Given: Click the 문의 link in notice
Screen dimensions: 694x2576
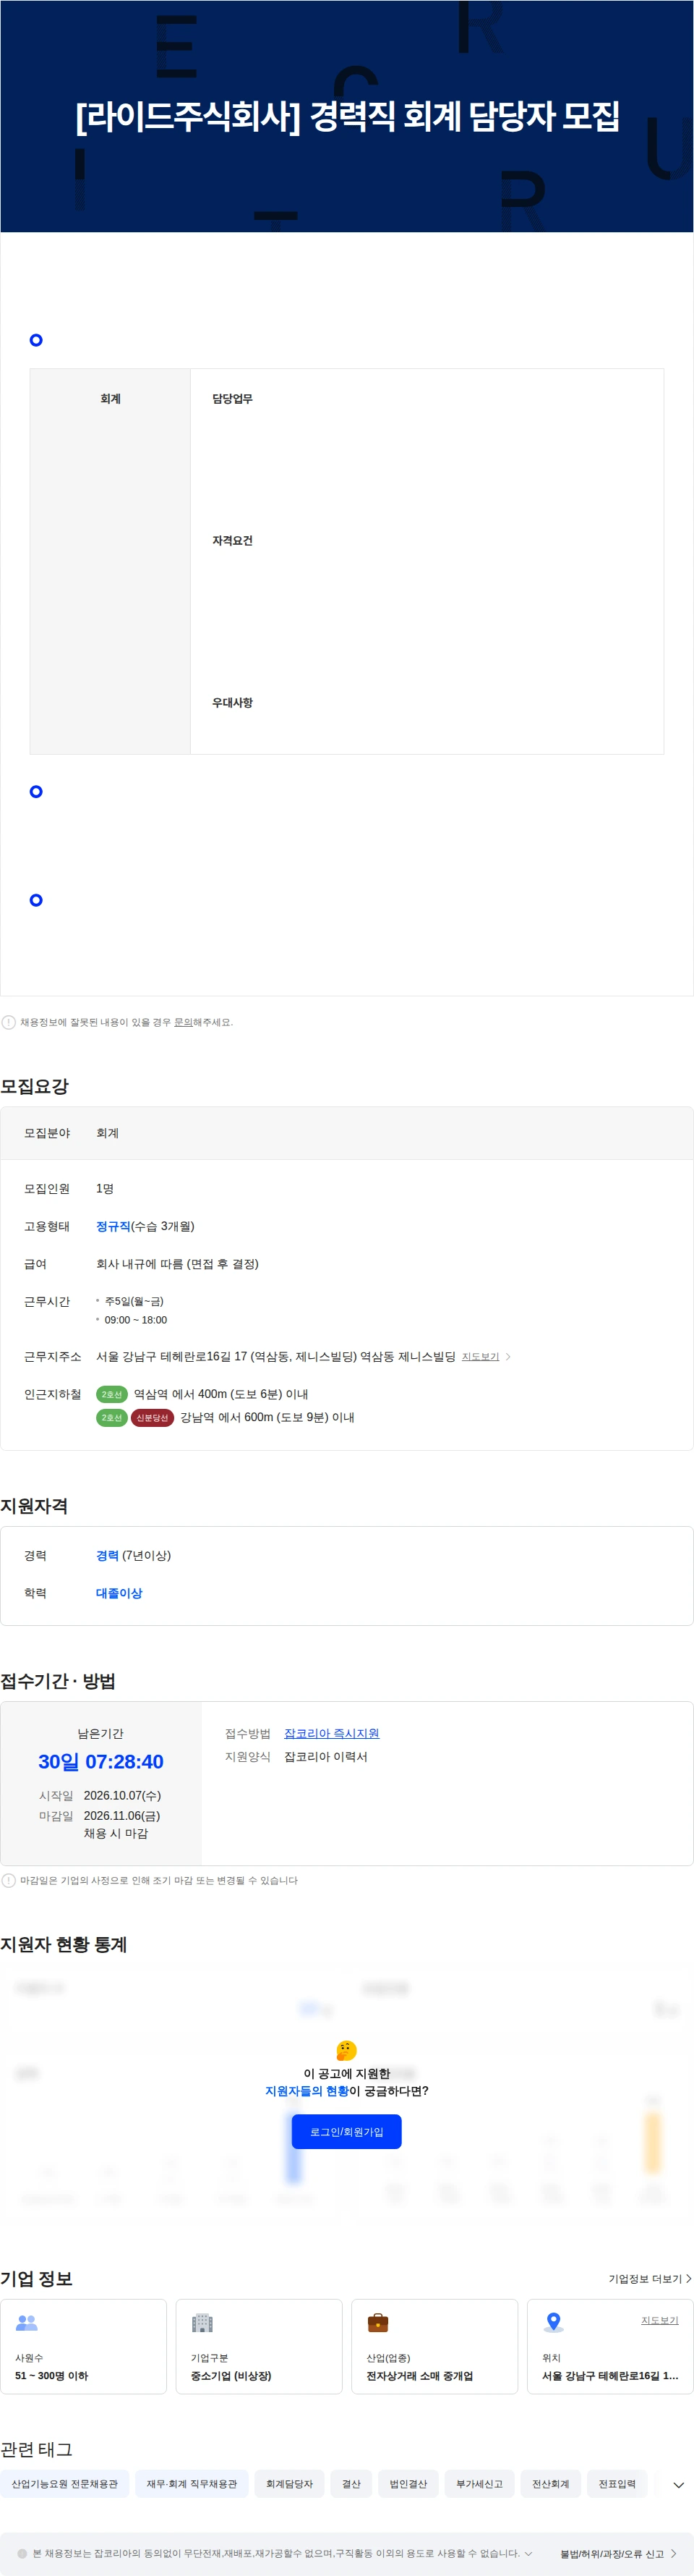Looking at the screenshot, I should (183, 1022).
